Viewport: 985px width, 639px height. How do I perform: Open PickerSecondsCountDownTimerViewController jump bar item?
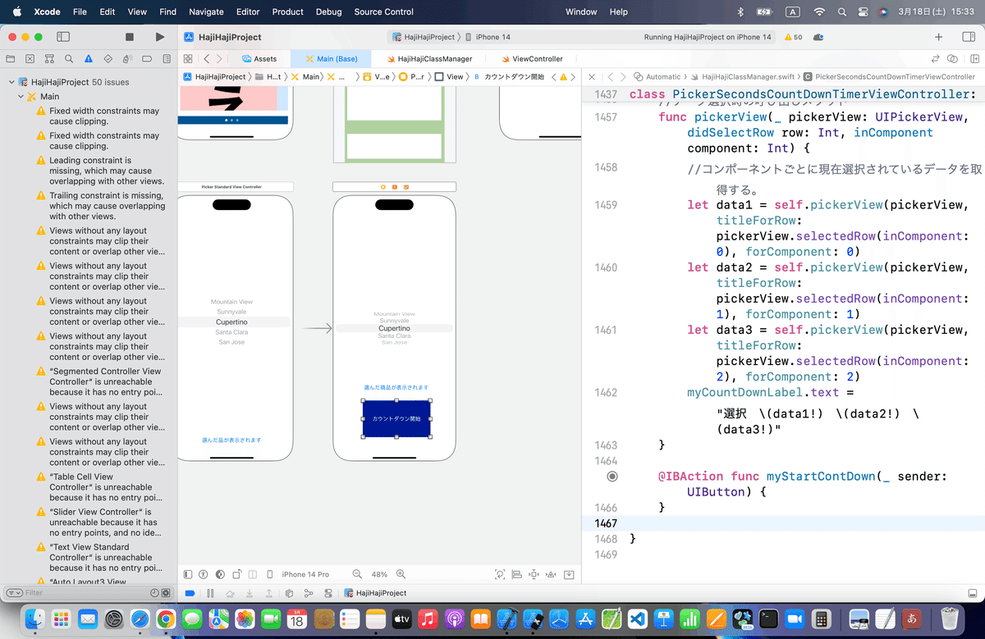click(x=889, y=76)
